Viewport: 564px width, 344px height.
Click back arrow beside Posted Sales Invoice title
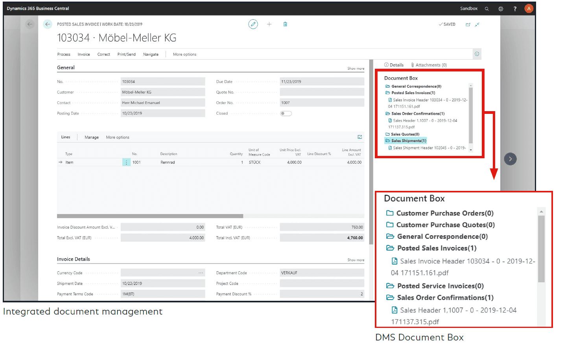[48, 24]
